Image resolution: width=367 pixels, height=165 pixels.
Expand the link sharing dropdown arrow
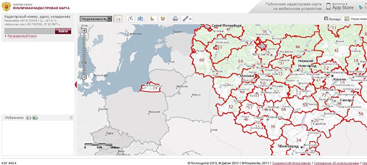(x=190, y=19)
